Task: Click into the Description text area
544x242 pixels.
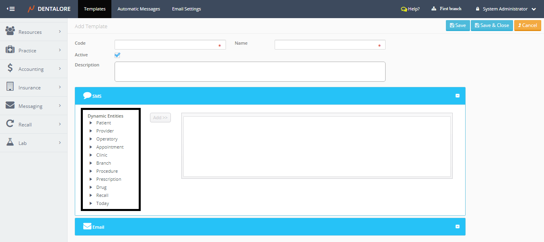Action: pos(250,72)
